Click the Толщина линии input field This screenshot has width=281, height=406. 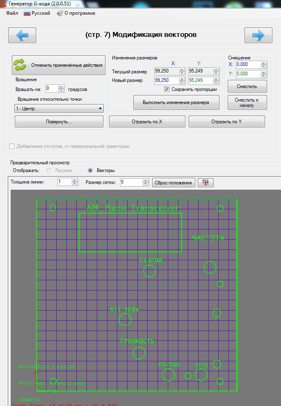64,182
